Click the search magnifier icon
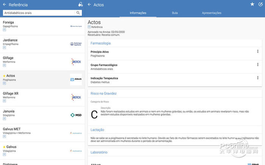 (x=78, y=13)
